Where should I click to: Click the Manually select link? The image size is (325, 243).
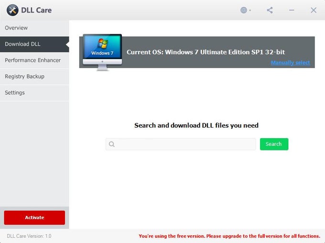click(290, 63)
